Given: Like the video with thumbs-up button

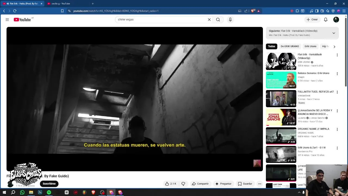Looking at the screenshot, I should tap(170, 184).
